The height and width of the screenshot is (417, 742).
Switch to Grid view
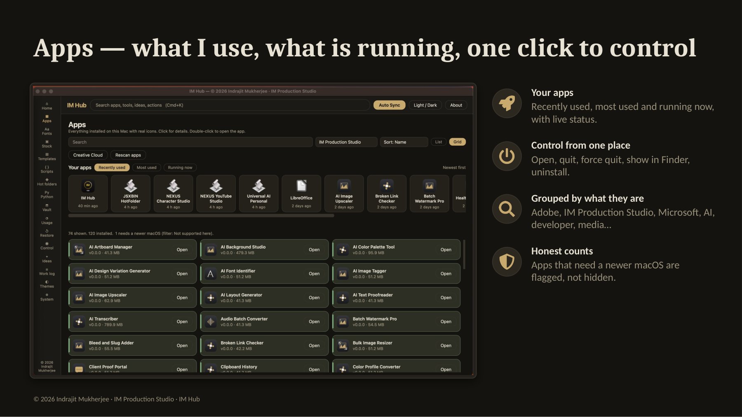pos(458,142)
